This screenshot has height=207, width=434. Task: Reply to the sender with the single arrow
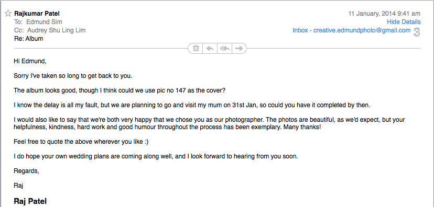coord(210,48)
